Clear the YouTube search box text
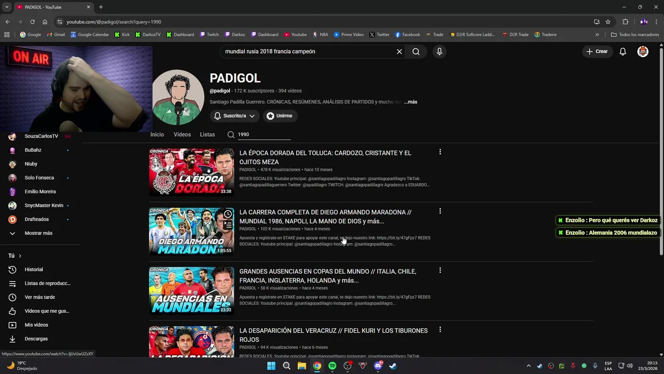 [399, 51]
